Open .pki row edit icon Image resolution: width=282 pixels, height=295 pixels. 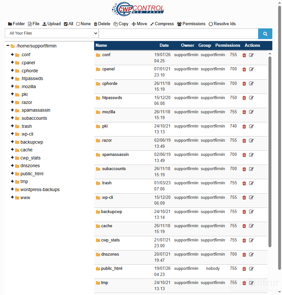[251, 127]
